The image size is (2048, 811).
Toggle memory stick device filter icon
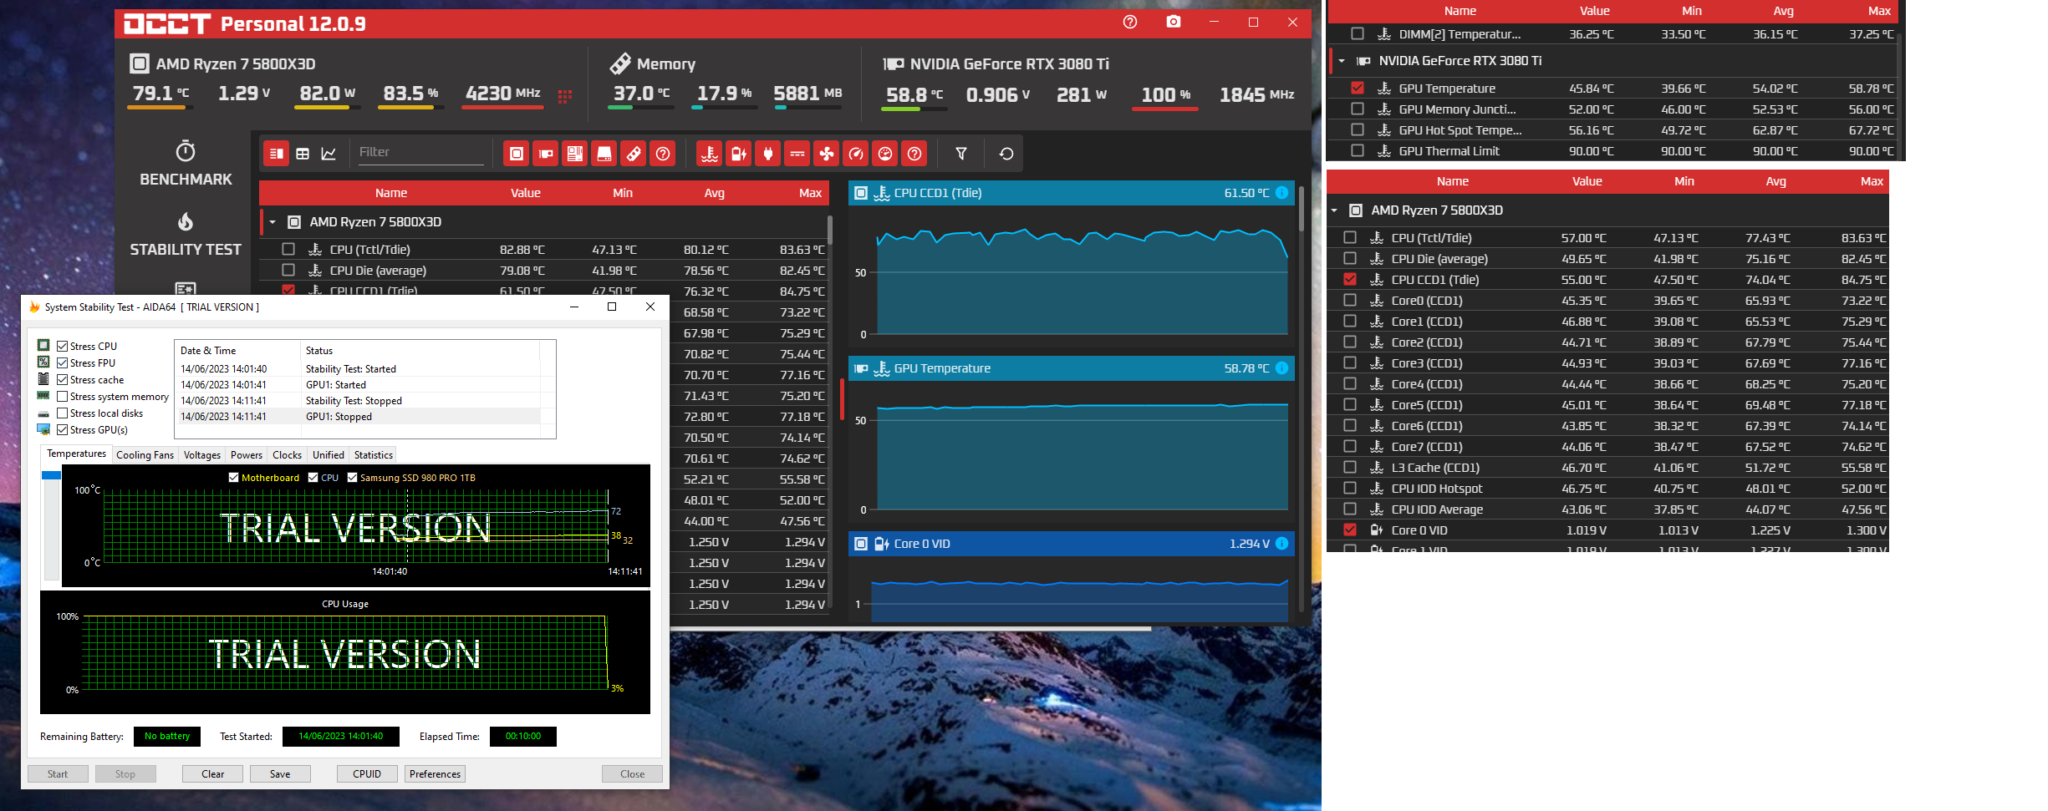[634, 154]
